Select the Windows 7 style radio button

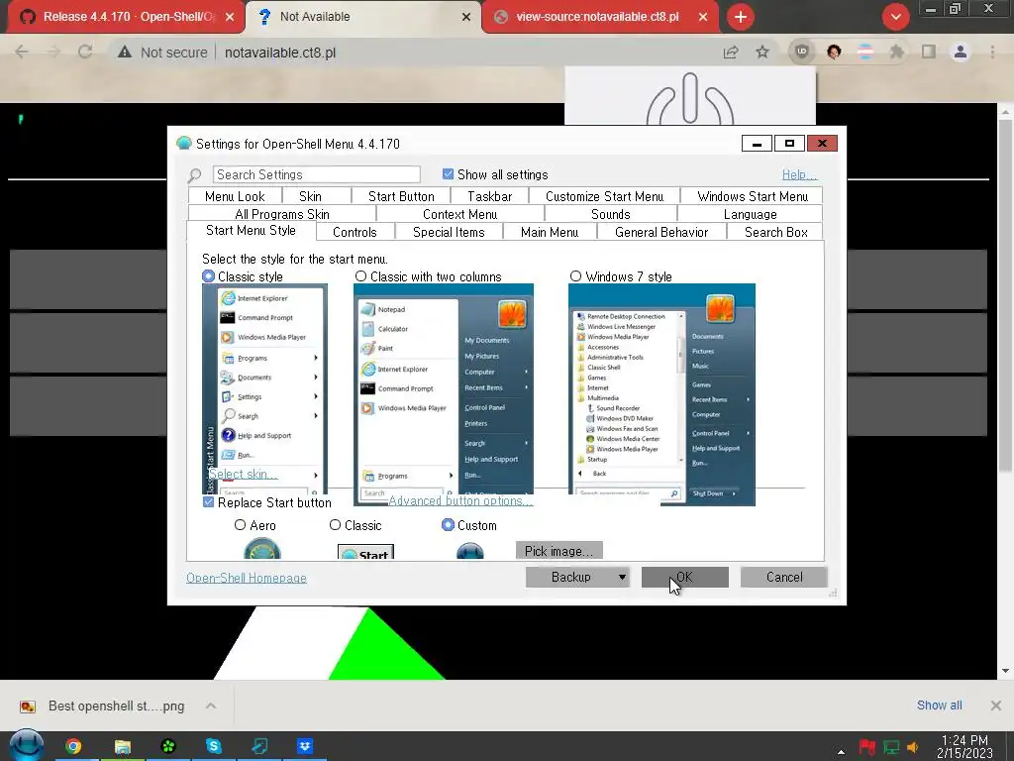click(x=575, y=276)
